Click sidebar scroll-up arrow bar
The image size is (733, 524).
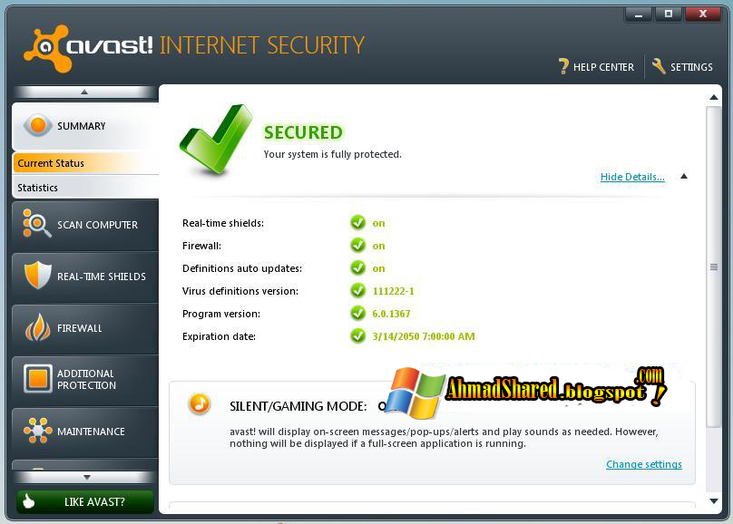click(84, 92)
